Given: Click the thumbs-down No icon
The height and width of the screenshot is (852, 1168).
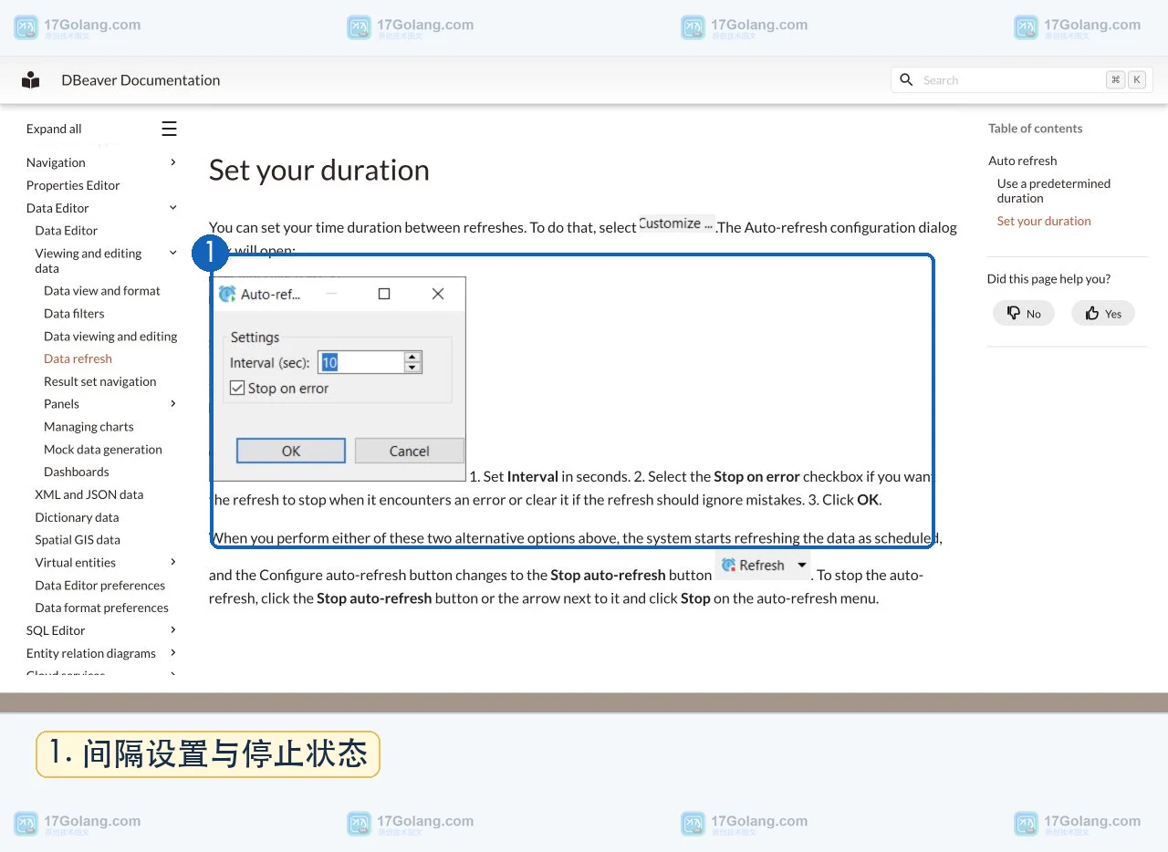Looking at the screenshot, I should coord(1014,313).
